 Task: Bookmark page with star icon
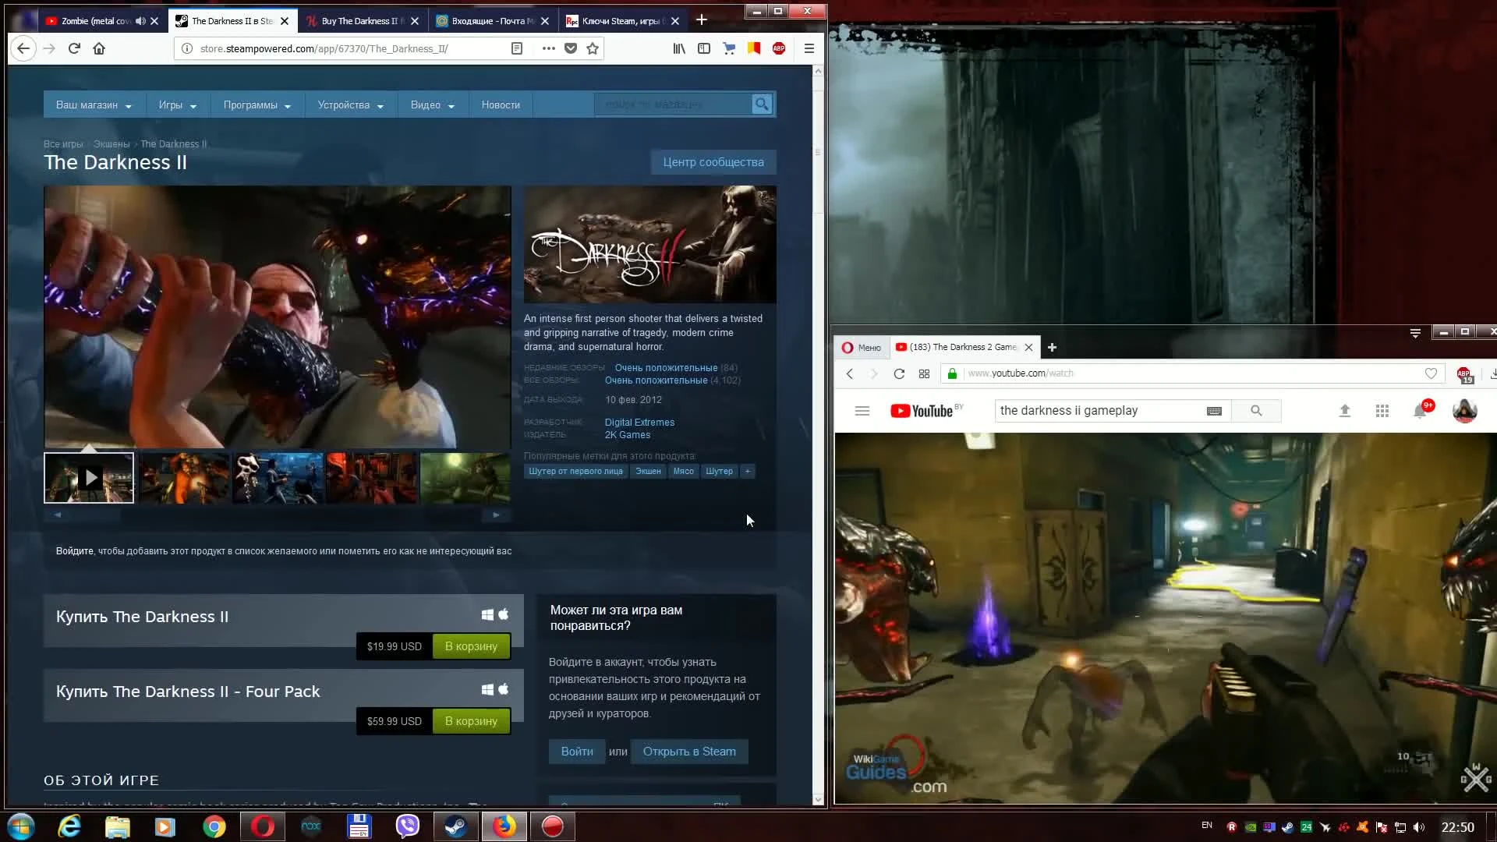click(593, 48)
